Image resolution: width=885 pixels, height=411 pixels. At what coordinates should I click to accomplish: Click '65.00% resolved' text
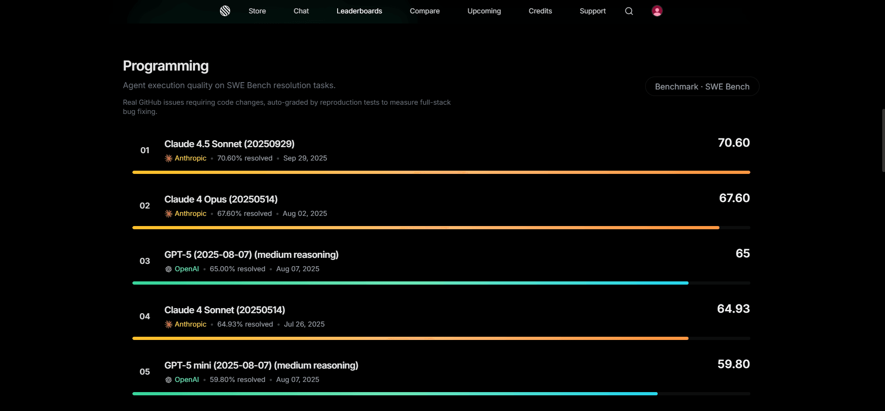click(x=238, y=269)
